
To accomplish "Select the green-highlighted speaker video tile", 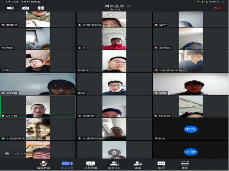I will (x=38, y=107).
